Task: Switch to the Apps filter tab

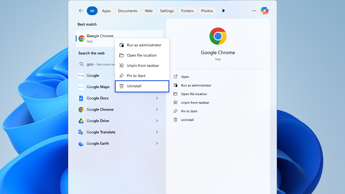Action: click(x=106, y=11)
